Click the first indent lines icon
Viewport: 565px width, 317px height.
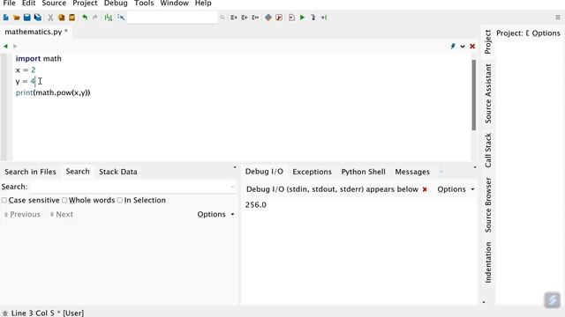point(234,18)
